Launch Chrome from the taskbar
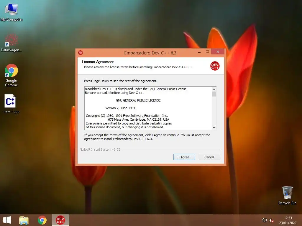Image resolution: width=302 pixels, height=226 pixels. [x=42, y=220]
